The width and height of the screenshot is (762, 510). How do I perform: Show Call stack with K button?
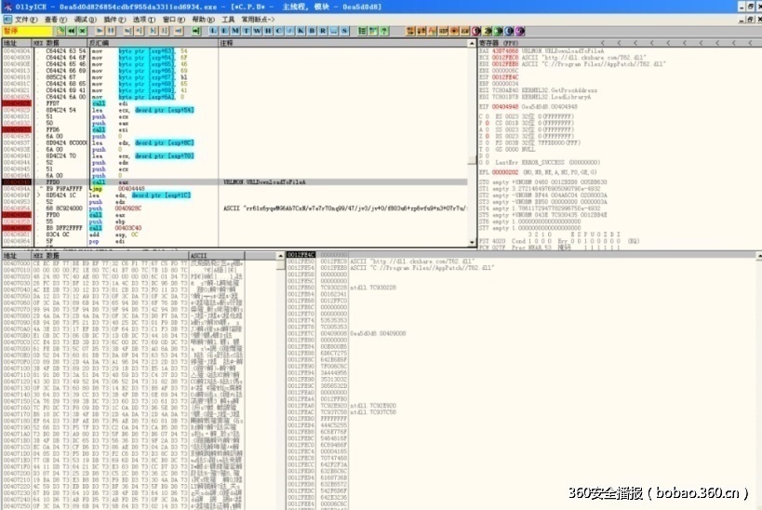point(301,31)
